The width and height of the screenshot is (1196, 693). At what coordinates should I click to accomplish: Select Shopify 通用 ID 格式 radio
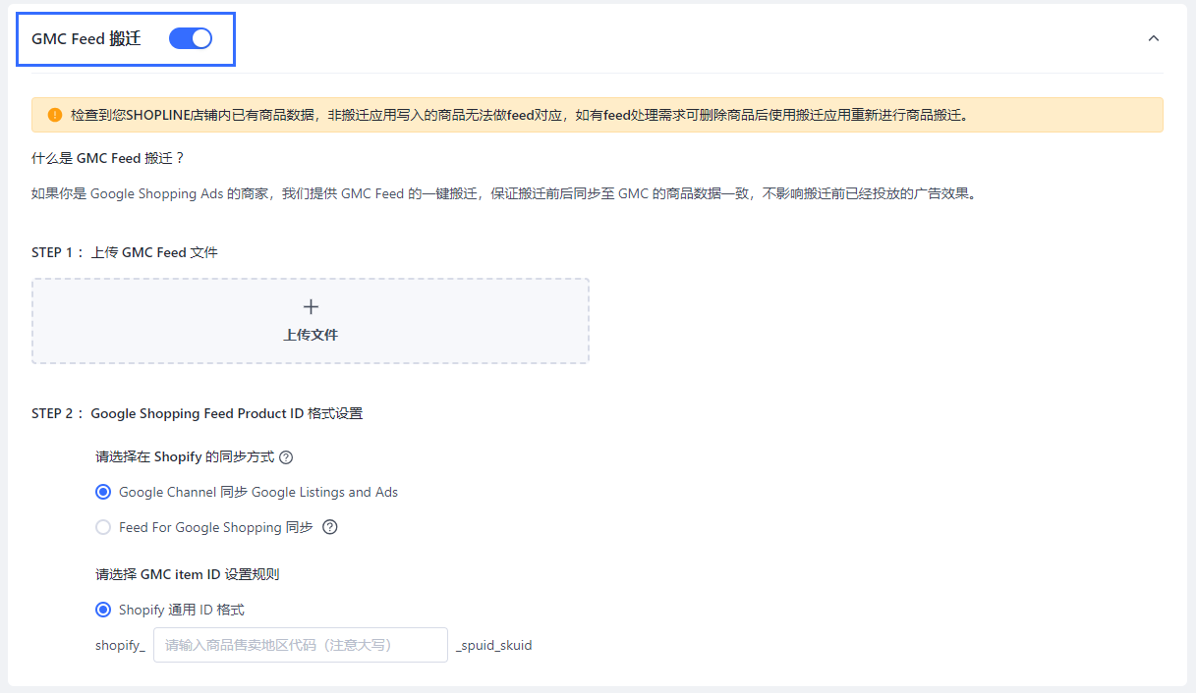point(103,610)
